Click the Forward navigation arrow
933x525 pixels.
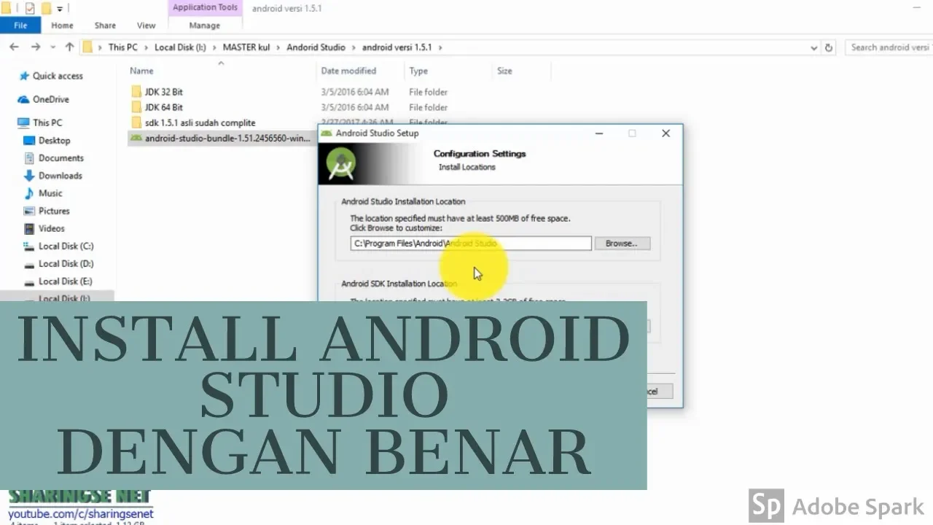[35, 47]
